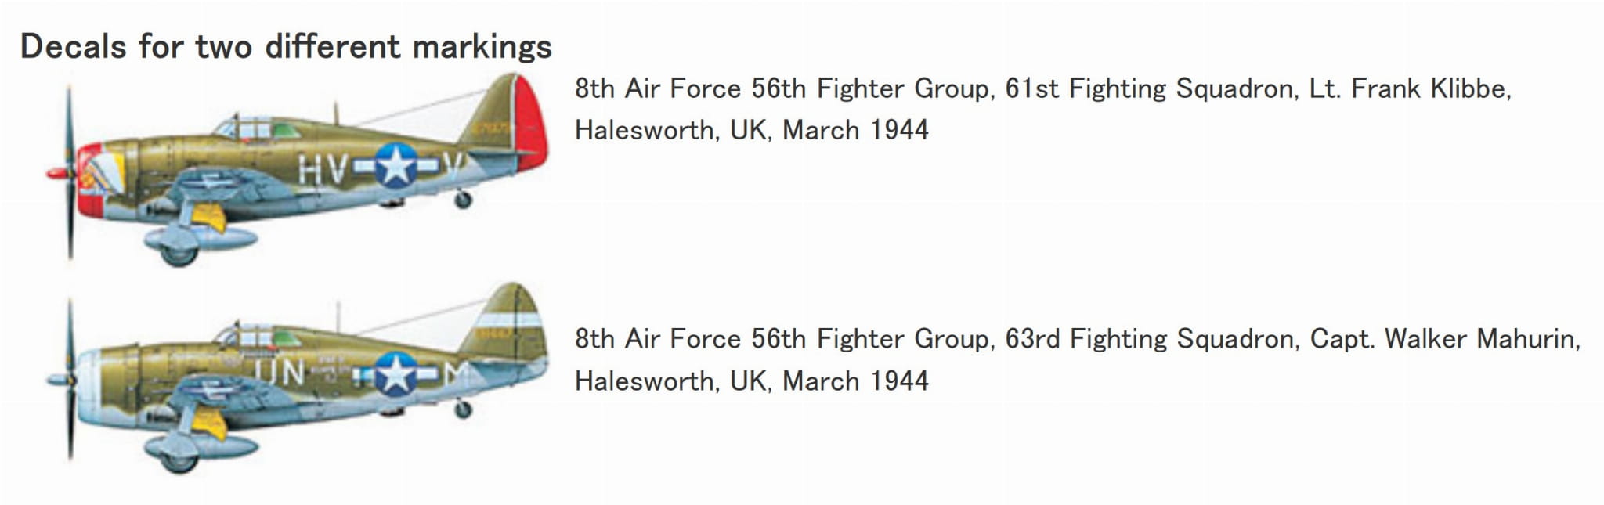Screen dimensions: 1604x505
Task: Select the bottom UN aircraft illustration
Action: (x=298, y=376)
